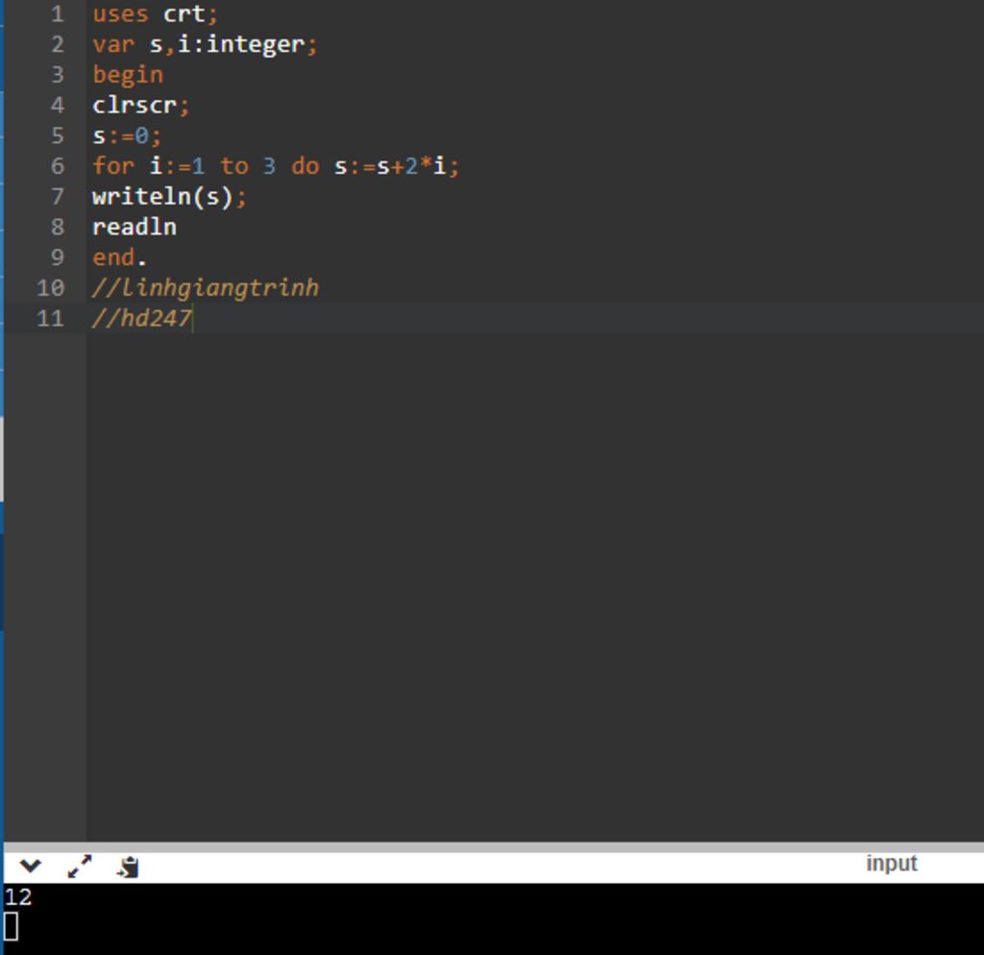
Task: Click the 'var s,i:integer;' declaration line
Action: click(205, 44)
